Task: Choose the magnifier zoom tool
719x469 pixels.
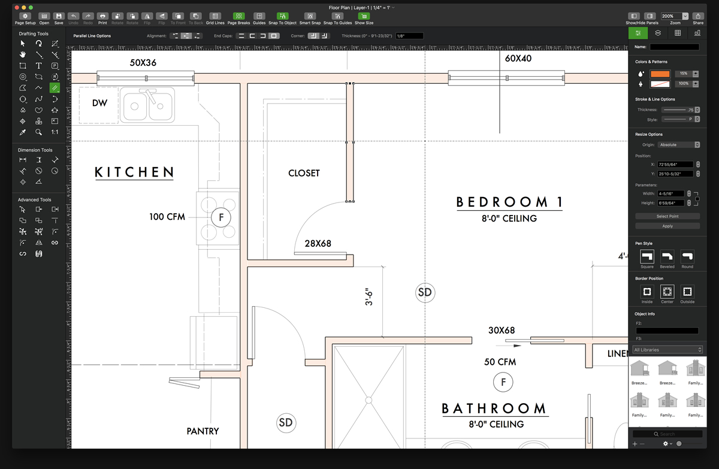Action: pos(38,132)
